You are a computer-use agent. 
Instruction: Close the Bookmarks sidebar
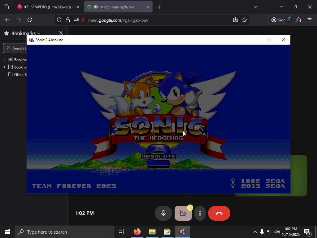[x=61, y=33]
